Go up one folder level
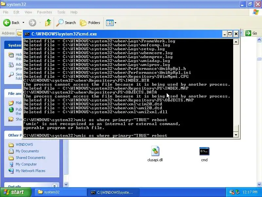 click(48, 23)
